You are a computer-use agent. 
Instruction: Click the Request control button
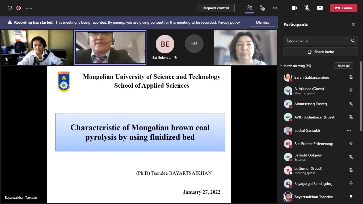click(x=216, y=8)
